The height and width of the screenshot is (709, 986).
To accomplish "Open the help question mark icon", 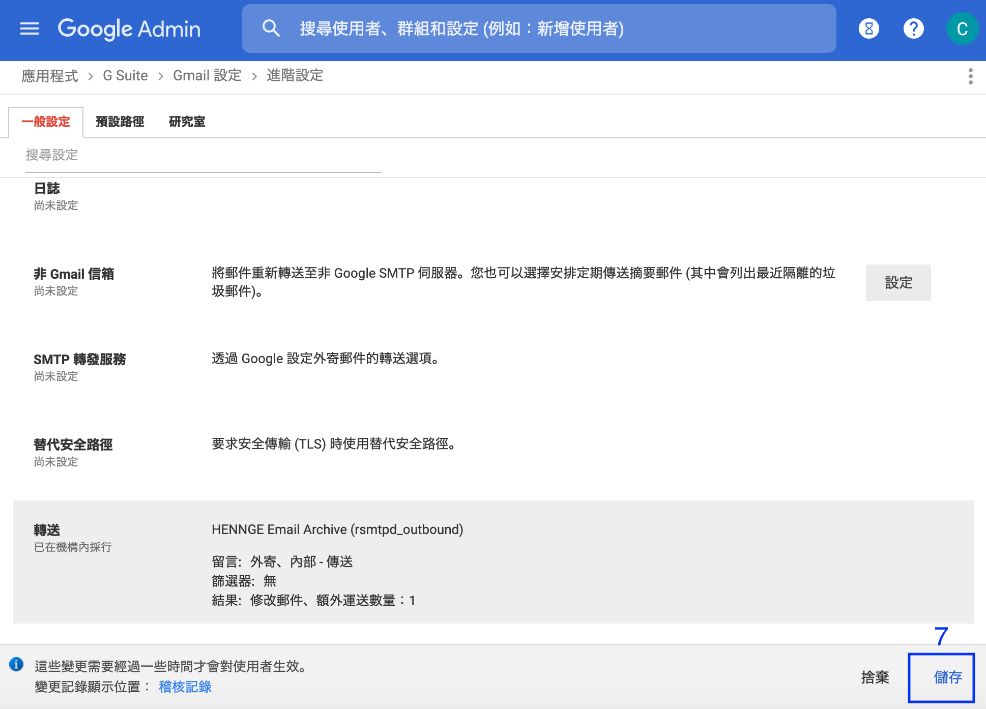I will tap(914, 28).
